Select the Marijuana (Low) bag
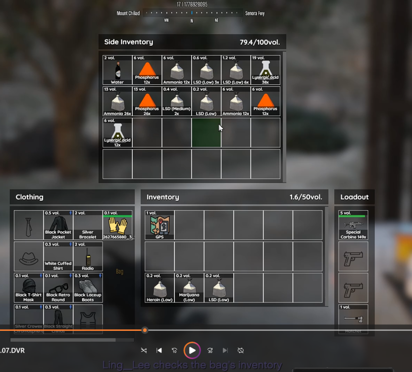Screen dimensions: 412x372 [x=189, y=288]
